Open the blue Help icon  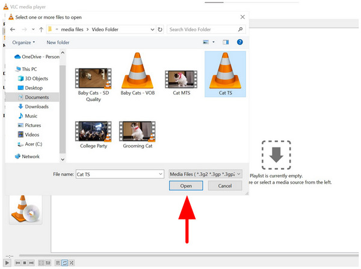pyautogui.click(x=239, y=42)
